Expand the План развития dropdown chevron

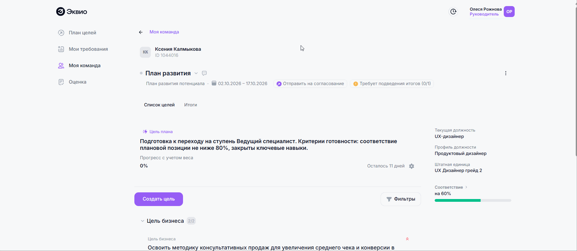(x=196, y=73)
